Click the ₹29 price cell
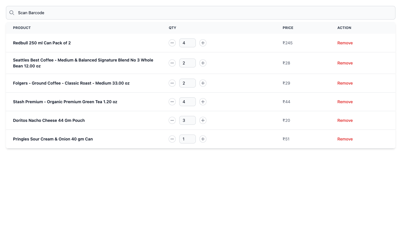Viewport: 399px width, 249px height. click(x=286, y=83)
